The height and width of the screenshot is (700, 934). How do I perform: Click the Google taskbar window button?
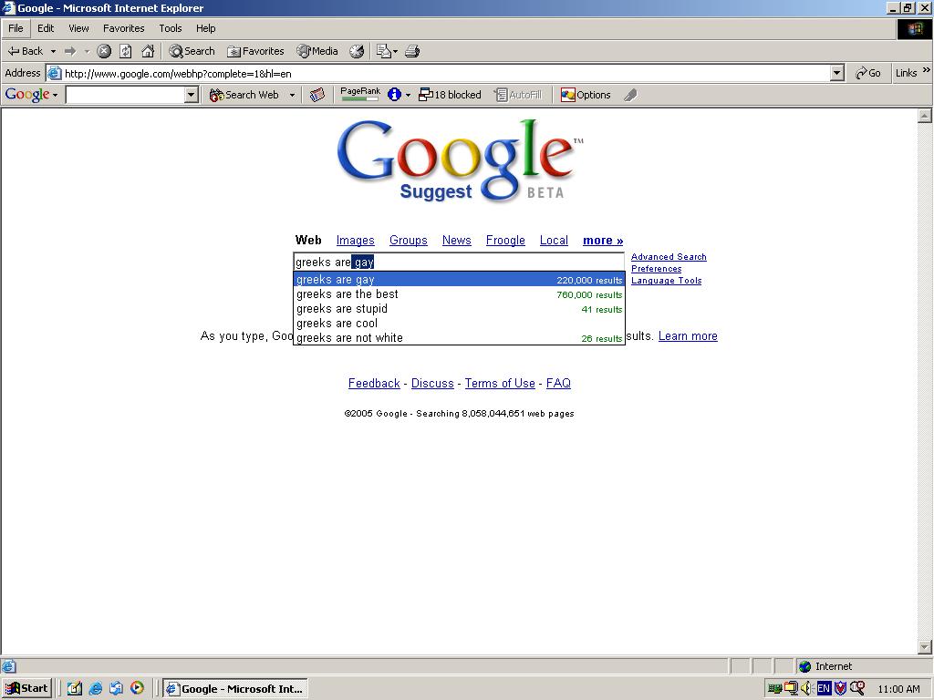[x=236, y=689]
